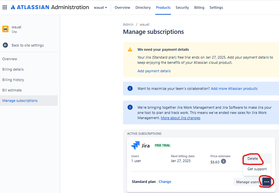Click the Manage users button

coord(247,182)
